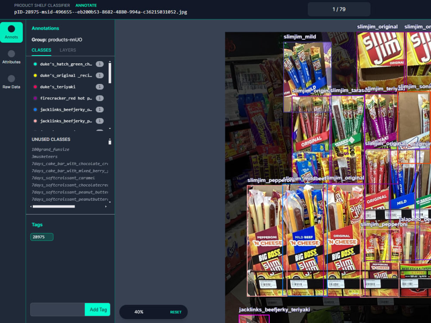Open the Attributes sidebar panel

tap(11, 57)
